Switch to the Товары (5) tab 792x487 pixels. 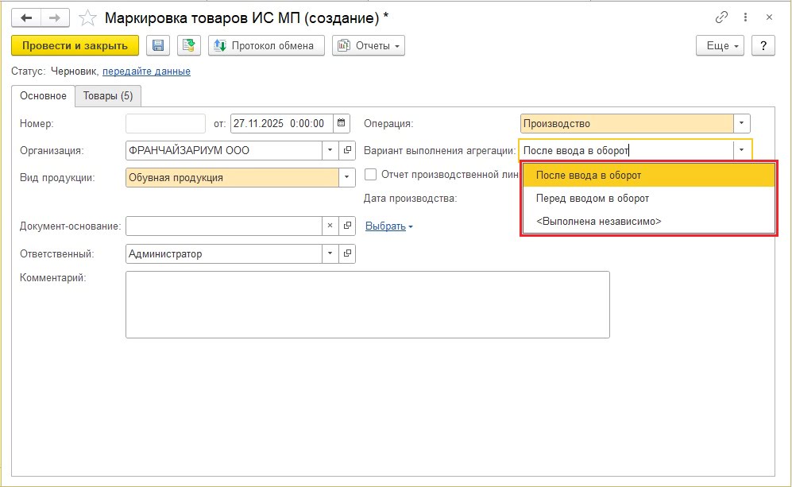(108, 96)
